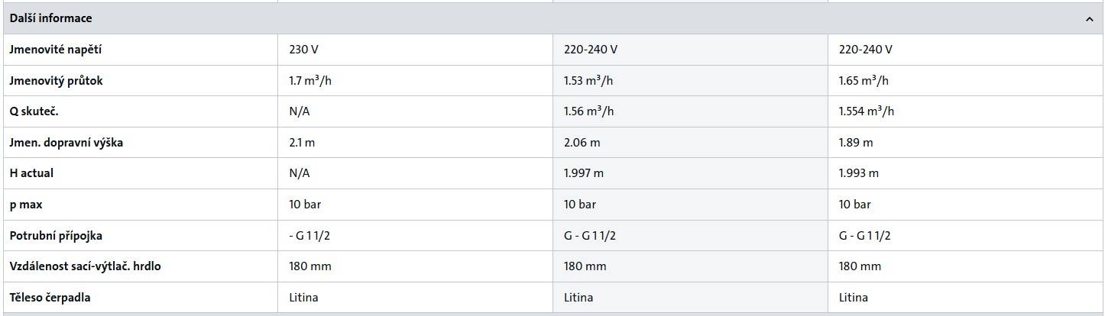Select the 1.7 m³/h flow value
This screenshot has width=1105, height=316.
tap(310, 81)
